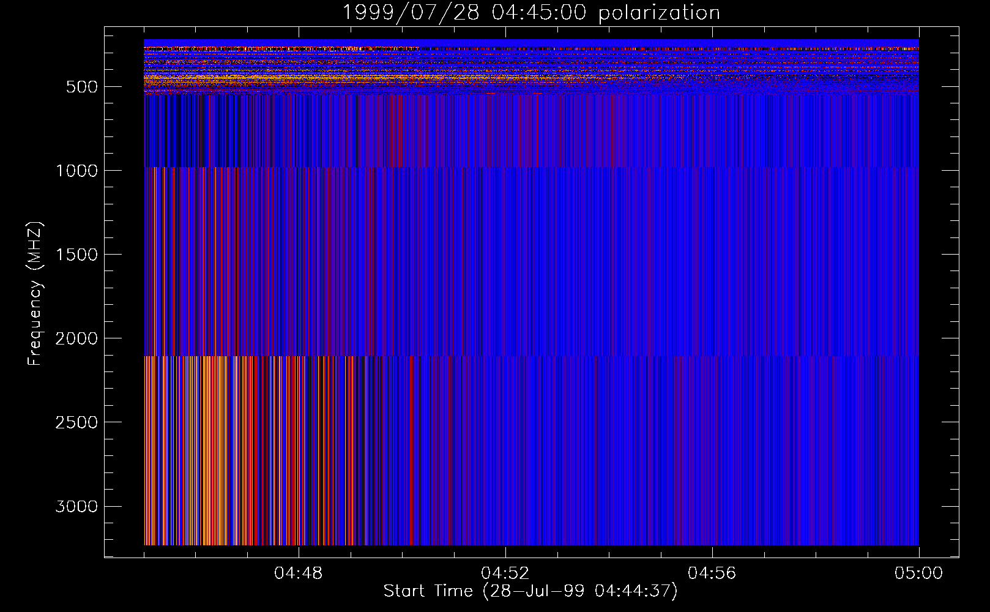Select the 1000 frequency tick label

[x=76, y=171]
